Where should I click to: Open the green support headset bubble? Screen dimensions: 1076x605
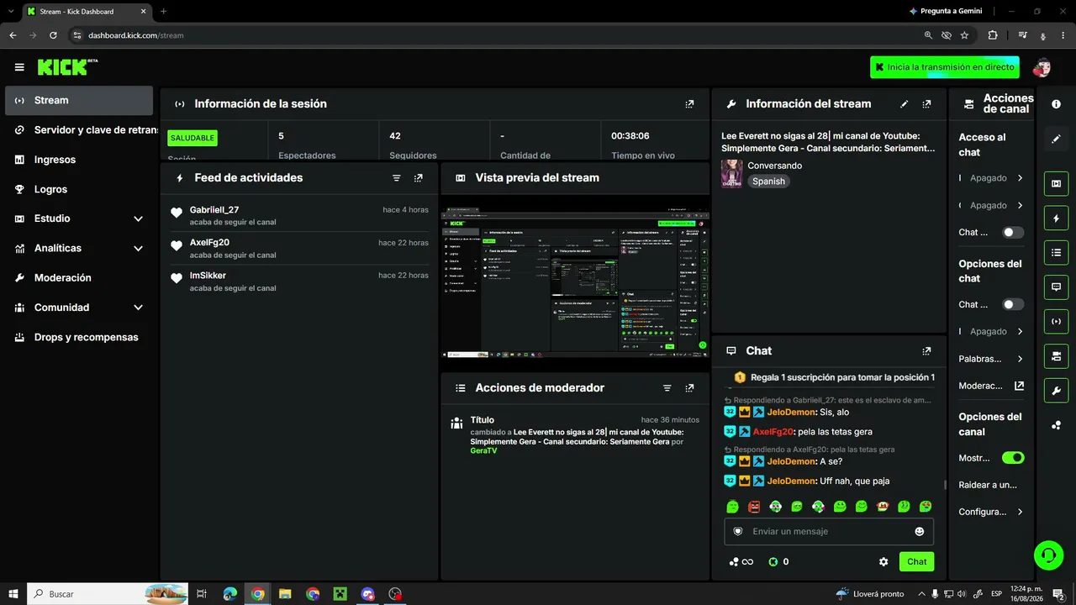tap(1048, 555)
